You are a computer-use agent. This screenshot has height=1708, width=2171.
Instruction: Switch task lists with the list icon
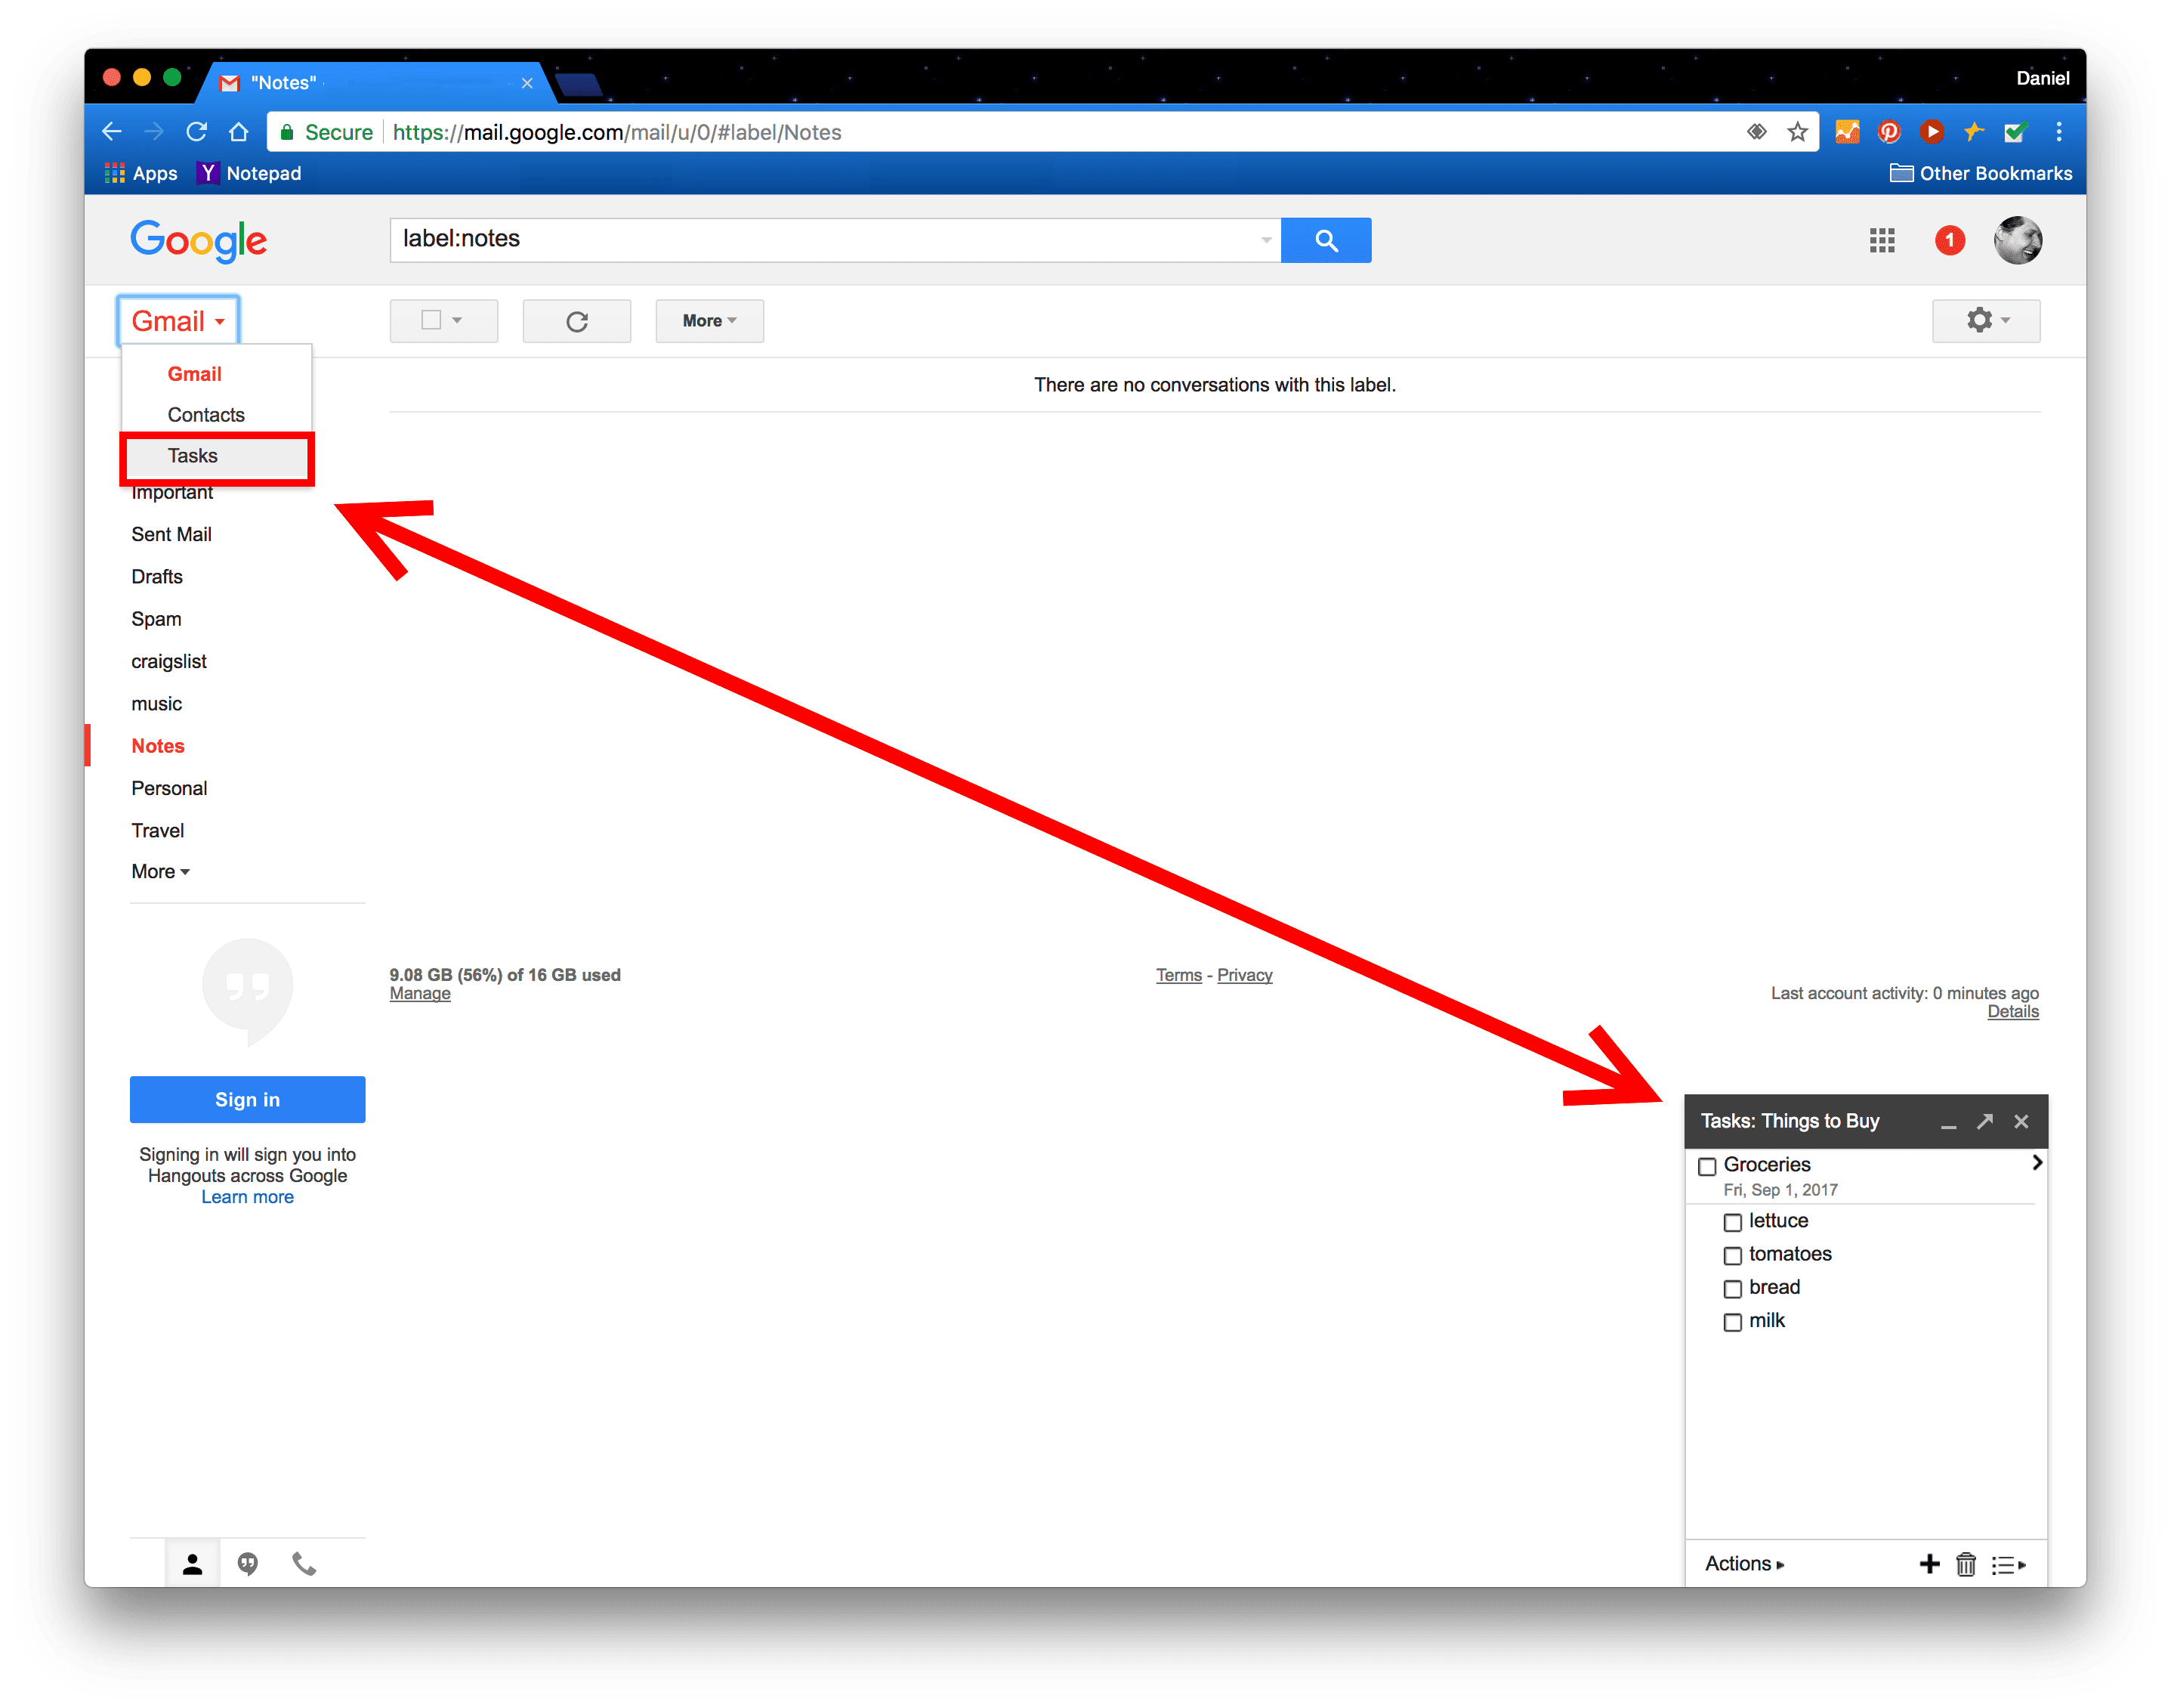click(x=2008, y=1565)
